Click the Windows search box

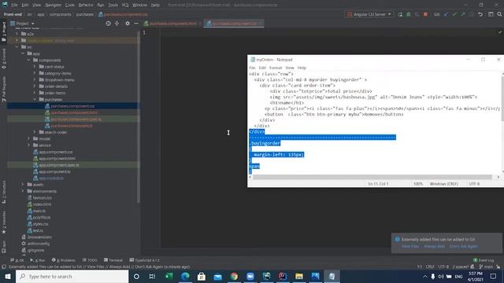72,276
